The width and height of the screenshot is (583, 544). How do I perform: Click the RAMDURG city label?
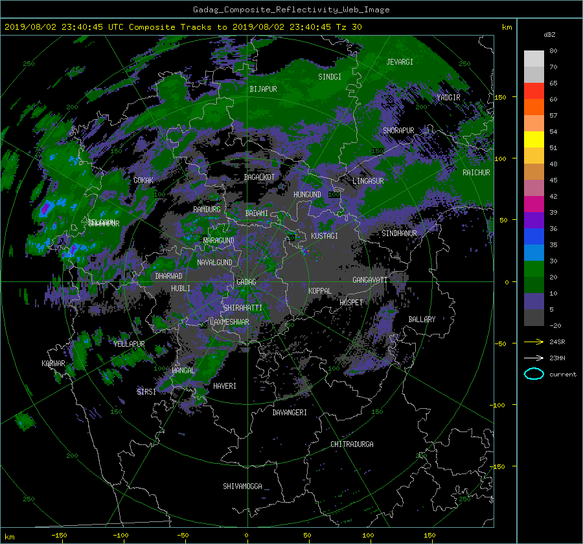click(x=207, y=210)
